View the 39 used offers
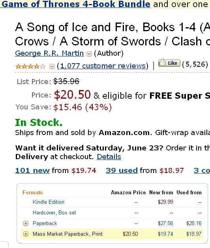 click(122, 171)
